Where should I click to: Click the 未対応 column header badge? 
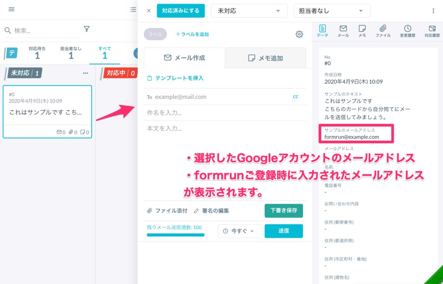24,73
